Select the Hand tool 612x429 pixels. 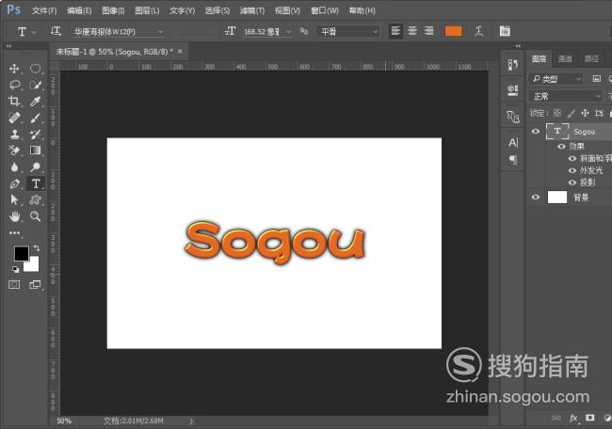click(15, 216)
